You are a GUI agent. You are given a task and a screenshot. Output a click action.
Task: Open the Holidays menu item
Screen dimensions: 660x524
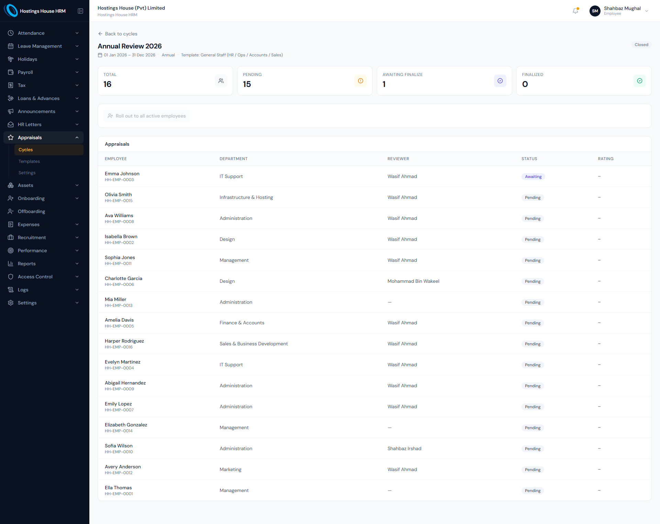pos(43,59)
